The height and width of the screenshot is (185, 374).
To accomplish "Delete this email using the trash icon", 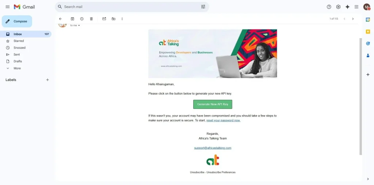I will (91, 19).
